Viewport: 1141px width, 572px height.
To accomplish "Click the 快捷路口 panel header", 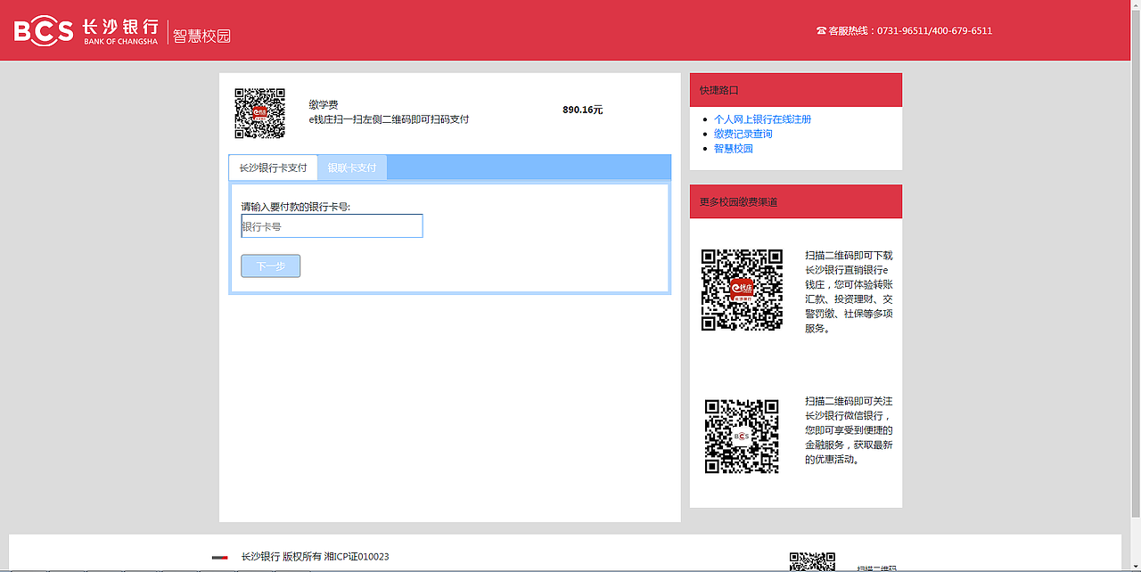I will coord(796,90).
